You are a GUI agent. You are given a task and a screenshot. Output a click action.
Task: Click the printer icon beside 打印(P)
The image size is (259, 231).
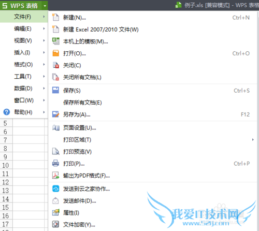pos(55,163)
